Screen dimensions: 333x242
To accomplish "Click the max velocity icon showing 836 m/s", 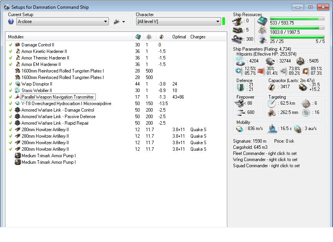I will click(x=240, y=128).
